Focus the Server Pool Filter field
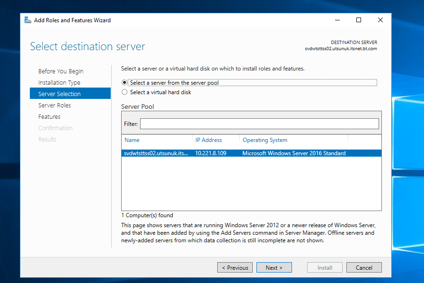Viewport: 424px width, 283px height. click(x=259, y=124)
